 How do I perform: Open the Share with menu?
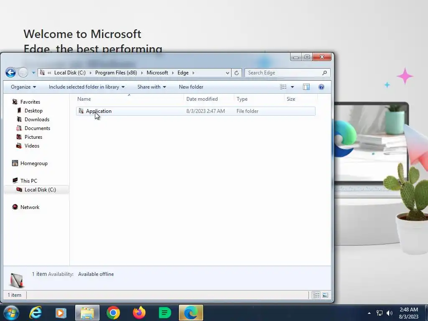[151, 87]
